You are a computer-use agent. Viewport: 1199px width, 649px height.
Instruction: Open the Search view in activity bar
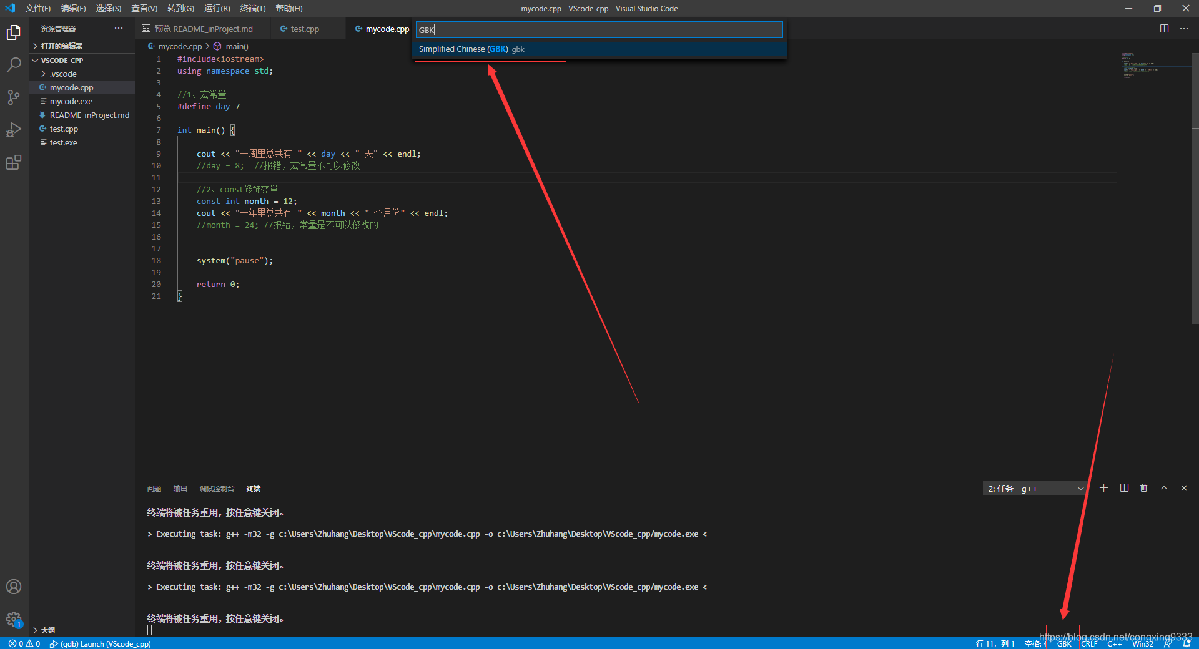[14, 65]
